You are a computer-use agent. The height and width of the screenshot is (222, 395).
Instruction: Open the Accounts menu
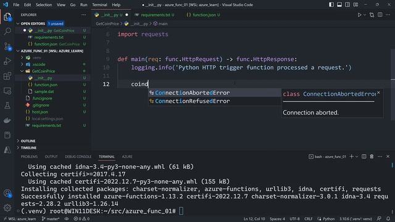pyautogui.click(x=7, y=193)
